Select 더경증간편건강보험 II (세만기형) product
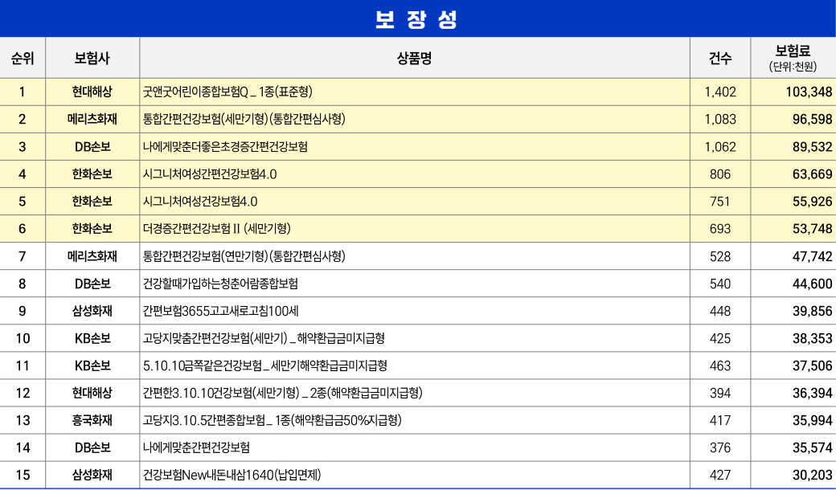 [x=217, y=229]
